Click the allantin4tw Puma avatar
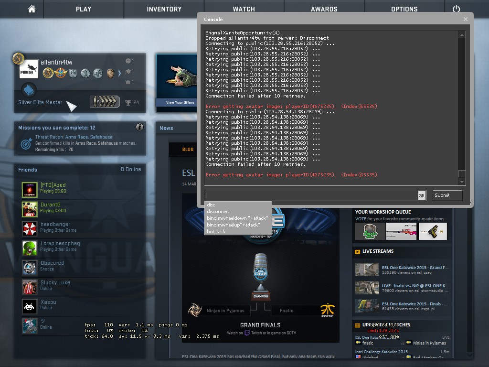The image size is (489, 367). (29, 69)
